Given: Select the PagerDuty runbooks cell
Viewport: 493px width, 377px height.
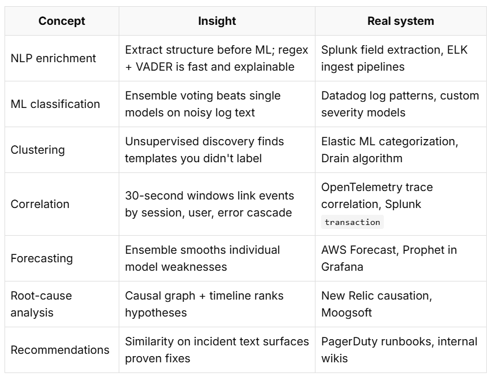Looking at the screenshot, I should pyautogui.click(x=401, y=350).
